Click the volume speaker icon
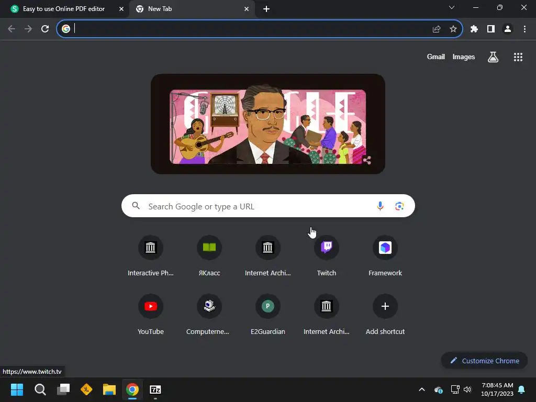 click(467, 389)
